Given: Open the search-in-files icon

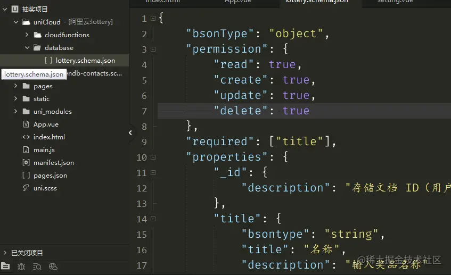Looking at the screenshot, I should [37, 266].
